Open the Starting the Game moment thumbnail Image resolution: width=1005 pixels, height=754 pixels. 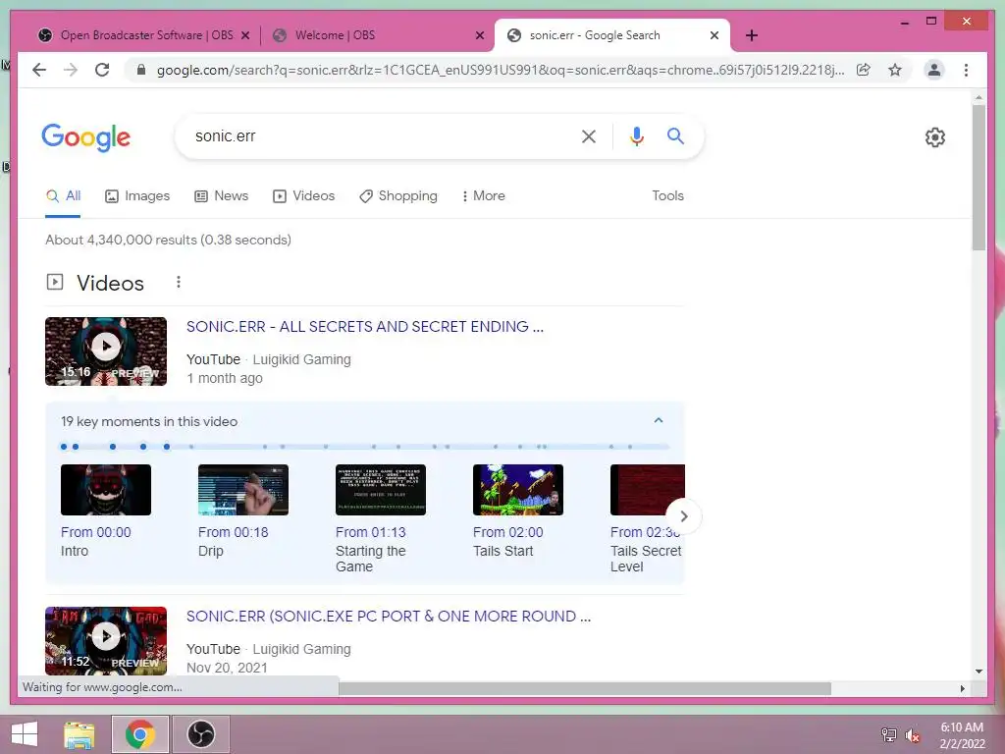[381, 490]
